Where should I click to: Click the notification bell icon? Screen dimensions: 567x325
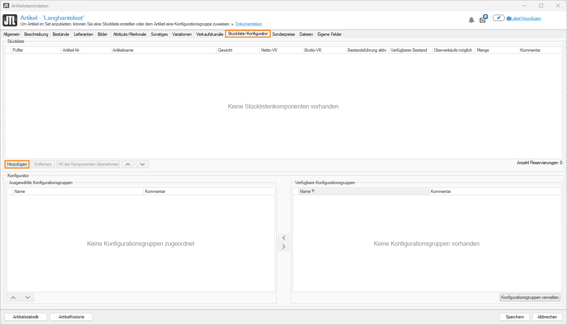[x=471, y=20]
